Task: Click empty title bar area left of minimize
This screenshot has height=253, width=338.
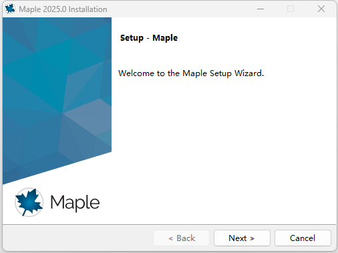Action: click(178, 9)
